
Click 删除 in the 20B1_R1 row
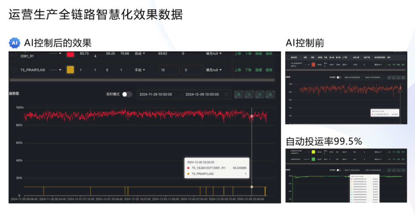(269, 54)
